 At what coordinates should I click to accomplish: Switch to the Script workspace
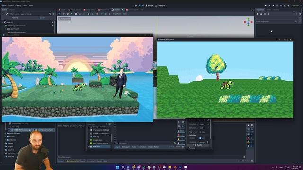pos(150,6)
